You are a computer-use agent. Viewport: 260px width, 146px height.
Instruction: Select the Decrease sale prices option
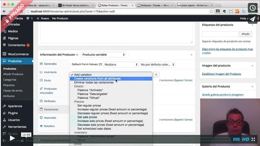click(111, 125)
